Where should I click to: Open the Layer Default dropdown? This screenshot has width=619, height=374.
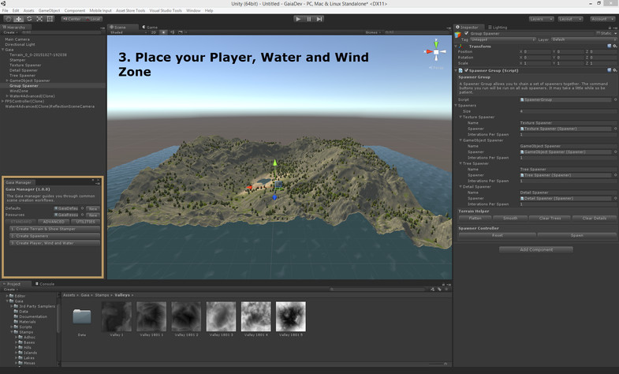[584, 40]
